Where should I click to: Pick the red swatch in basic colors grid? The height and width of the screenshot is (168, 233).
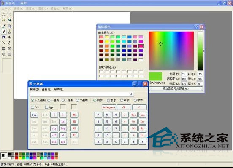[x=101, y=42]
